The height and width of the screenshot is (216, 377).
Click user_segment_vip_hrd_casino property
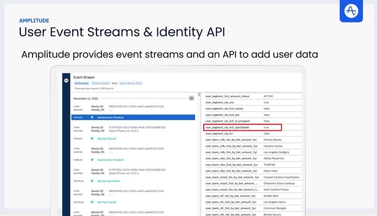point(224,109)
